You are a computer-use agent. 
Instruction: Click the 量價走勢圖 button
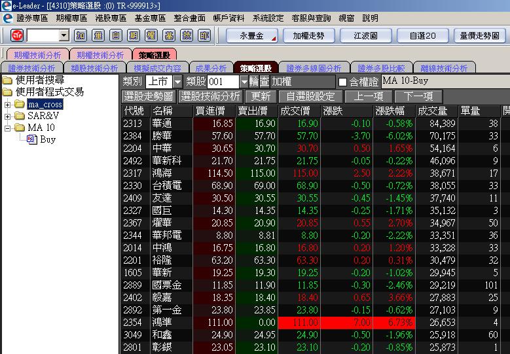479,35
